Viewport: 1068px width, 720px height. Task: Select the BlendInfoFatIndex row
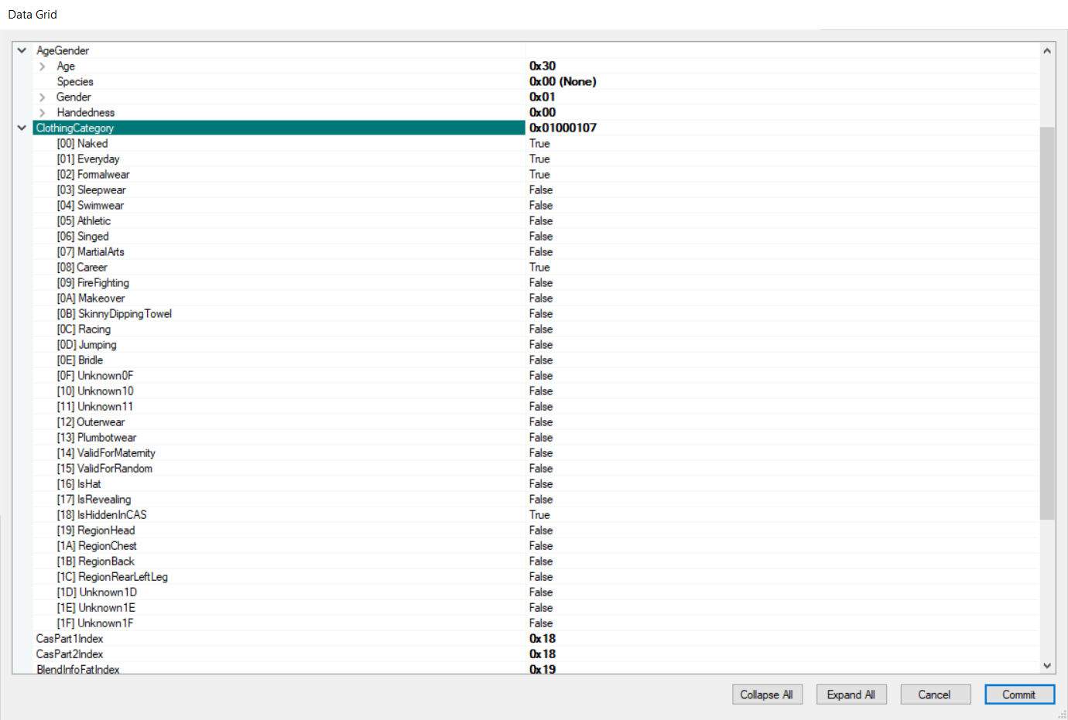[77, 669]
